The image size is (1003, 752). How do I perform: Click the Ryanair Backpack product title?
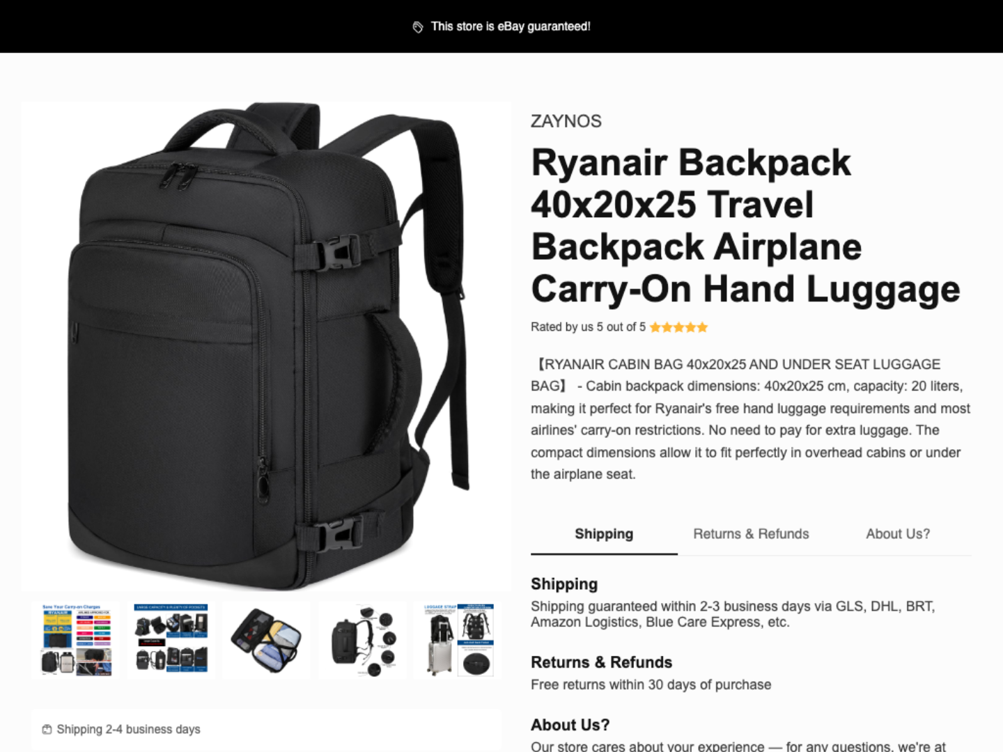(x=745, y=226)
